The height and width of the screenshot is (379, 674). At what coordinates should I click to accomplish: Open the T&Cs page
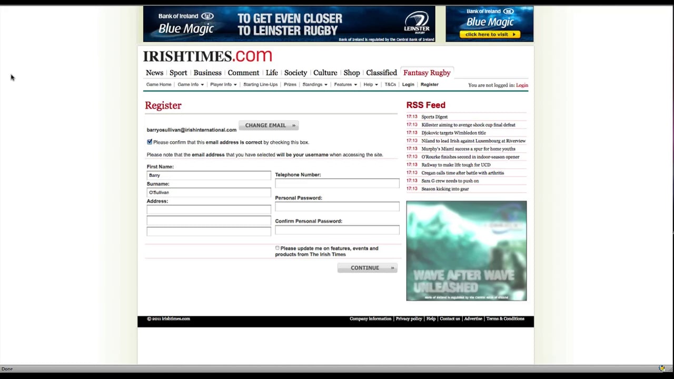click(x=390, y=84)
